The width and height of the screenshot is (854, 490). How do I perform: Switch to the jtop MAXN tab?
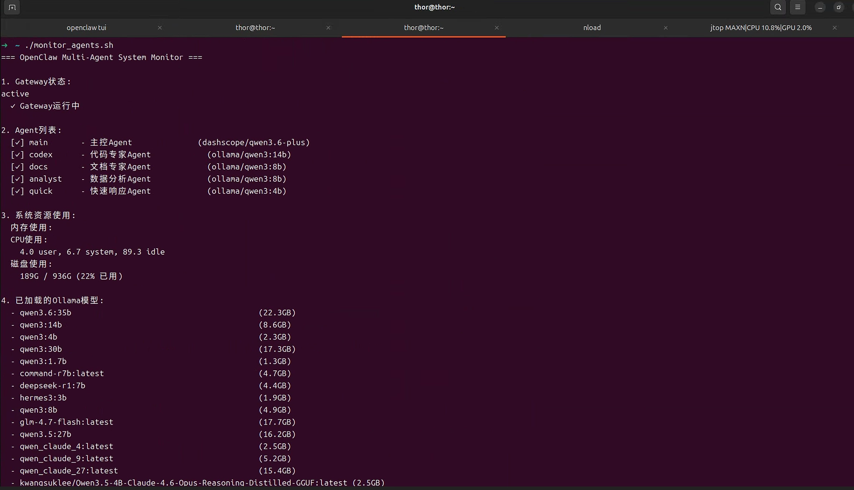(761, 27)
